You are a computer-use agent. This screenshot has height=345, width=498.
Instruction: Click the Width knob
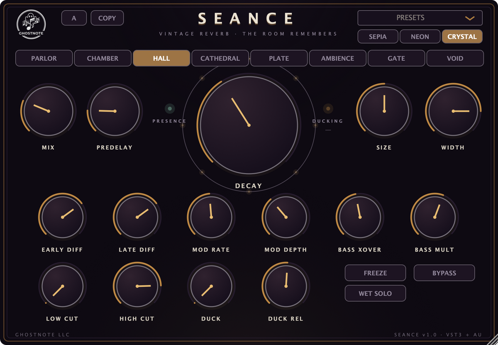[453, 111]
